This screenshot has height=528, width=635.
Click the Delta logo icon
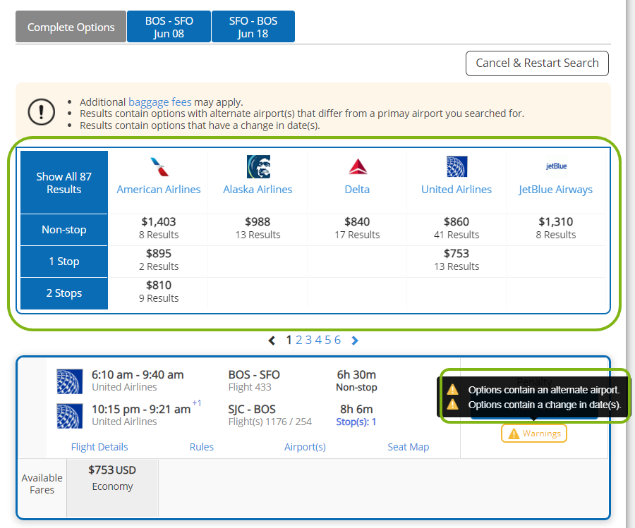[x=358, y=166]
